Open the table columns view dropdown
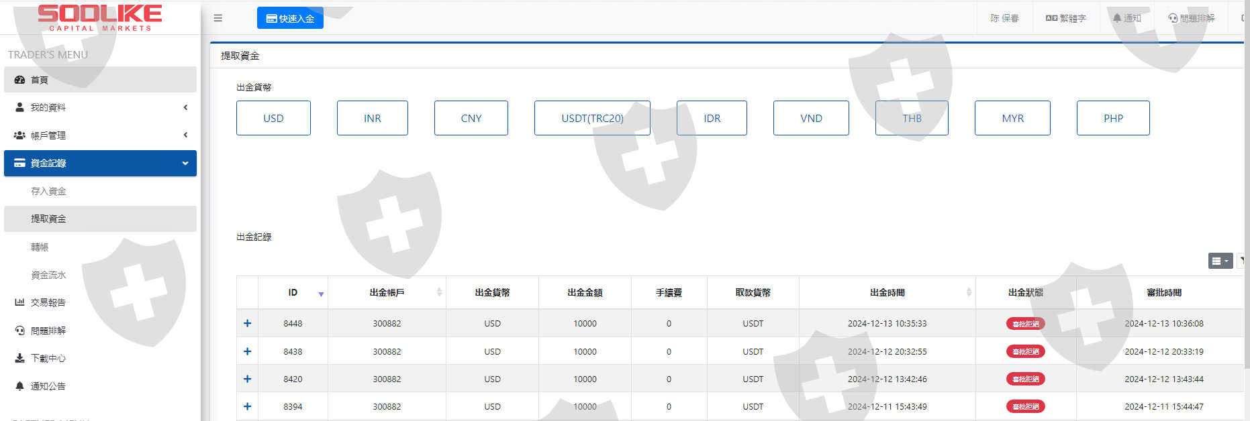This screenshot has width=1250, height=421. click(1220, 261)
